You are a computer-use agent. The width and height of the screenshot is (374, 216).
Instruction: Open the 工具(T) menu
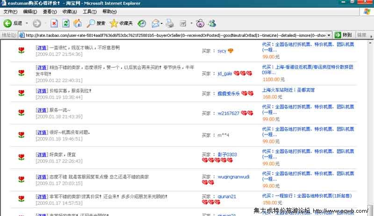[89, 12]
